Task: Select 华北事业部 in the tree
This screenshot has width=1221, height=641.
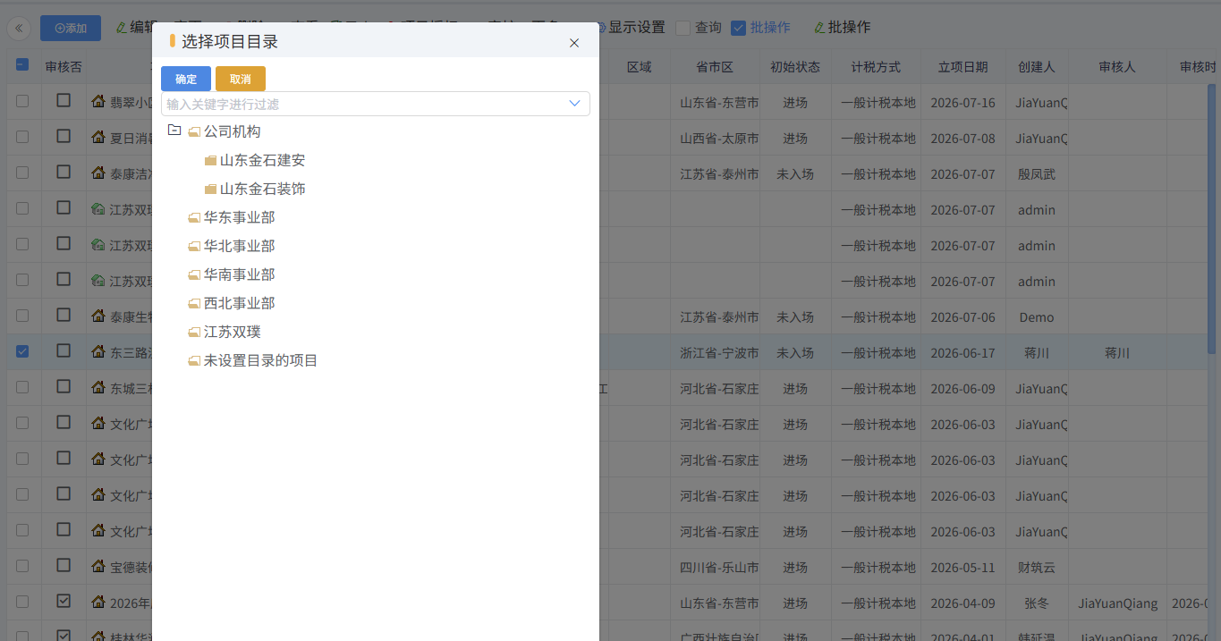Action: [x=239, y=246]
